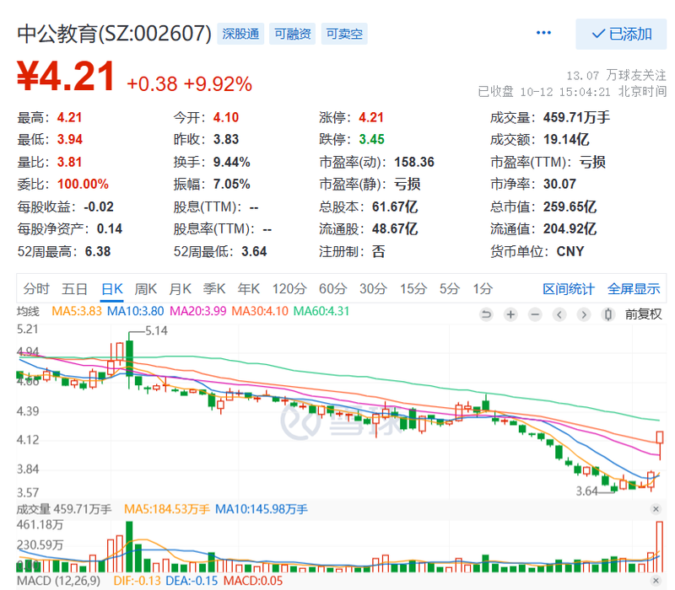Open 区间统计 range statistics
This screenshot has width=675, height=590.
[568, 289]
